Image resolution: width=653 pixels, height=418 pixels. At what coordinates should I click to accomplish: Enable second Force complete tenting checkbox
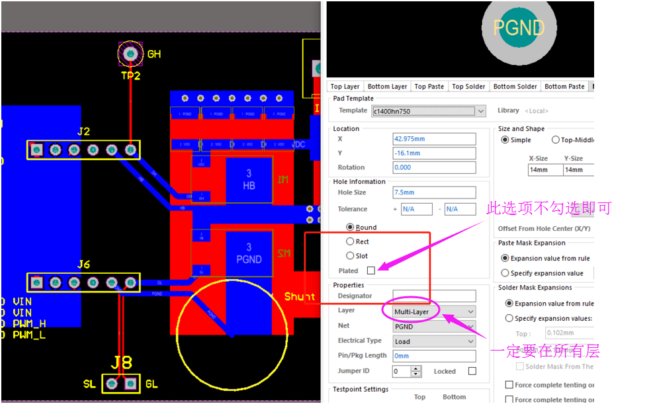coord(509,399)
